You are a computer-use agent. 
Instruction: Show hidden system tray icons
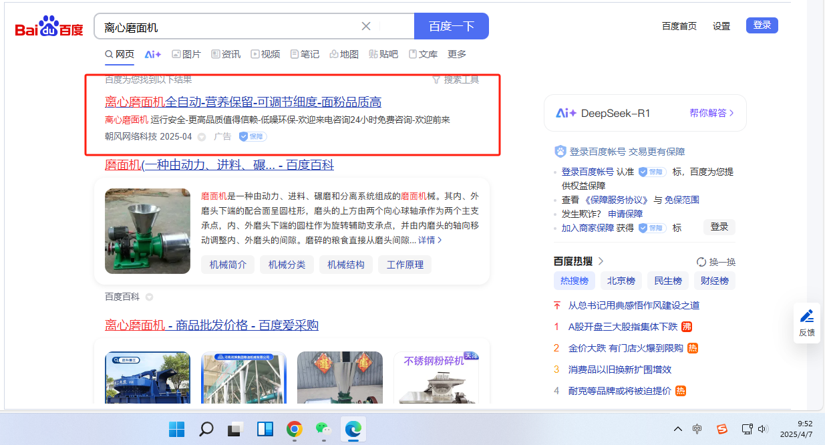click(678, 429)
